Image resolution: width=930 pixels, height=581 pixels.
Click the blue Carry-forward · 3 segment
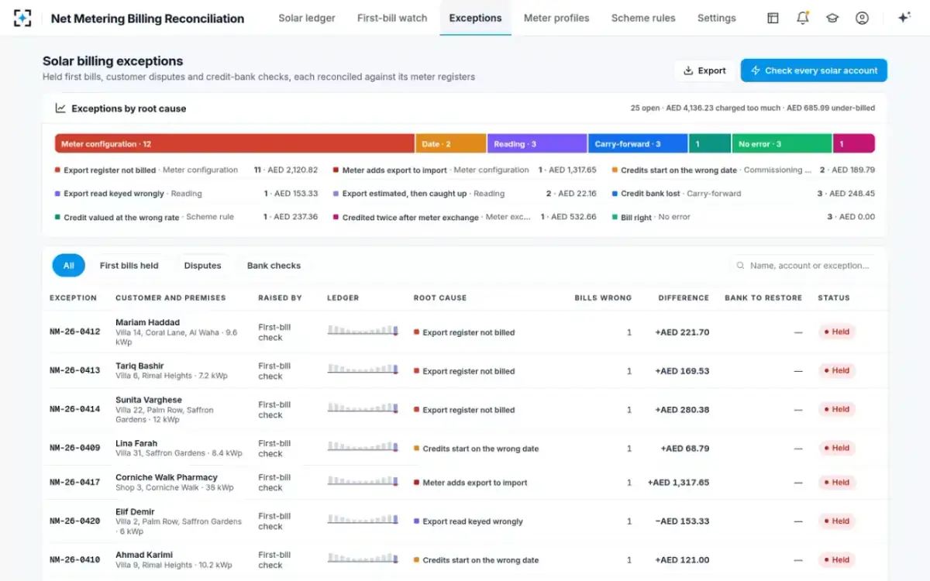638,143
